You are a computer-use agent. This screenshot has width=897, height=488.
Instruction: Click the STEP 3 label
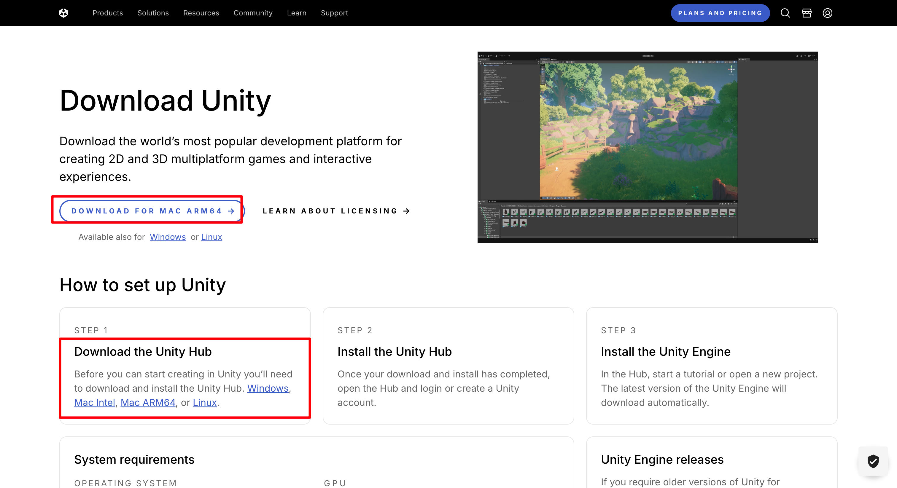[618, 330]
